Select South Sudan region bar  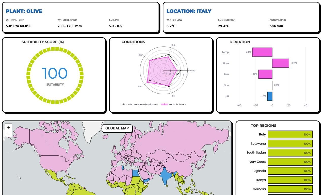tap(290, 153)
